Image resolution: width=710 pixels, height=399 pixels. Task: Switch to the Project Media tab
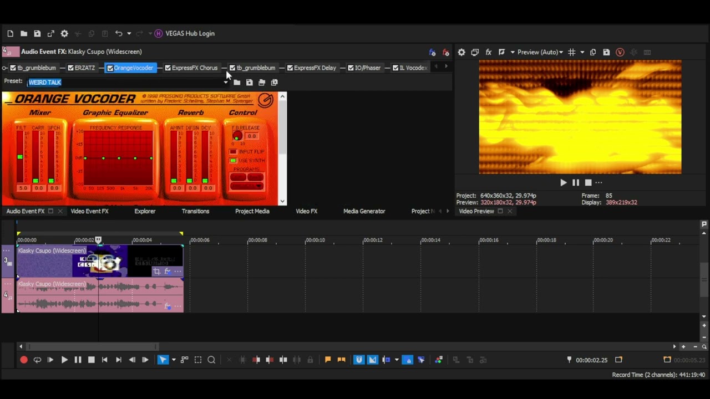point(252,211)
